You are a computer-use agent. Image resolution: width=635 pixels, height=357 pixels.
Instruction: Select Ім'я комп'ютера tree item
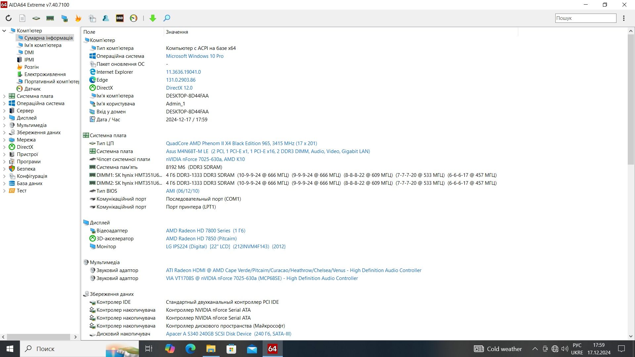43,45
